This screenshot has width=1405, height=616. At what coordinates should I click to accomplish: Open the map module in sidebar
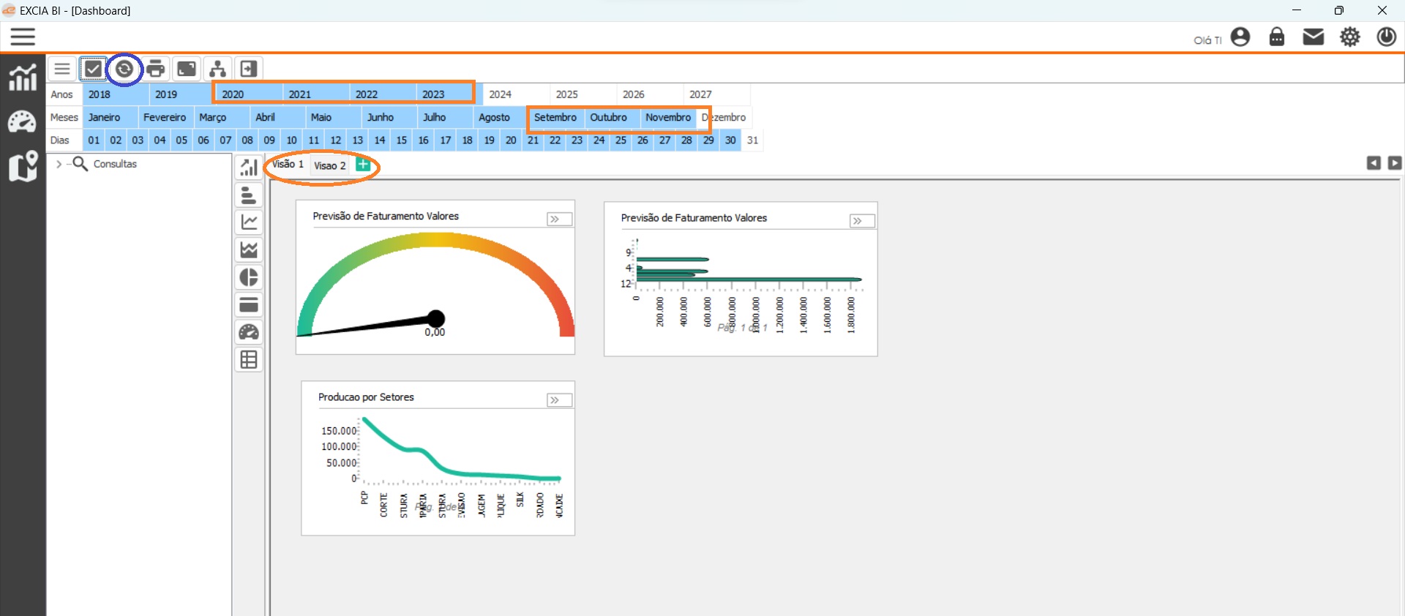pyautogui.click(x=23, y=166)
